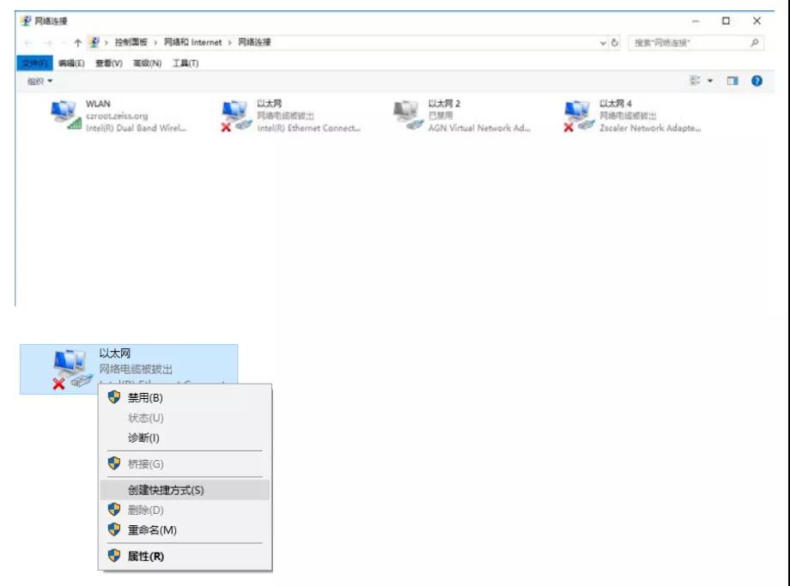790x586 pixels.
Task: Open the 文件(F) menu
Action: (35, 63)
